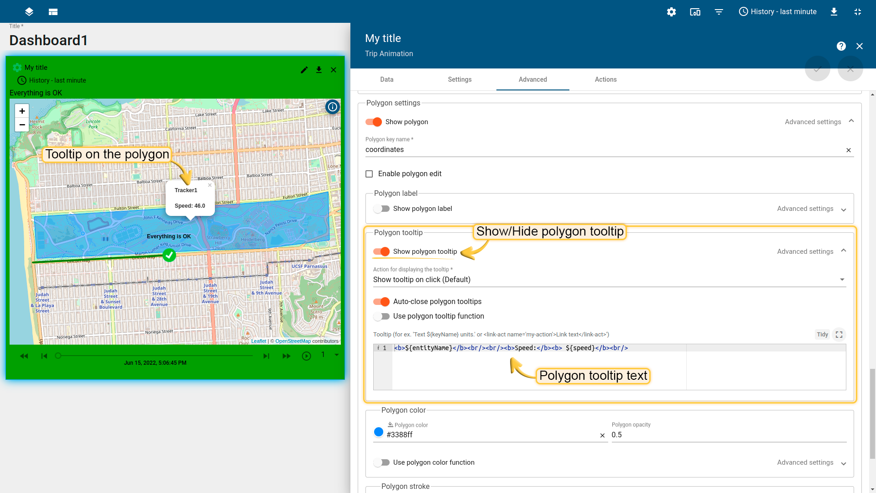Turn on Use polygon tooltip function
876x493 pixels.
coord(381,316)
